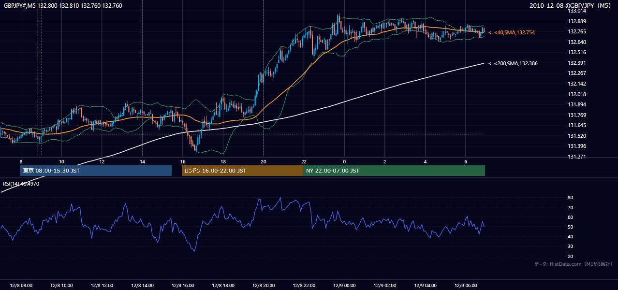Viewport: 618px width, 290px height.
Task: Click bottom time label 12/9 02:00
Action: (x=384, y=285)
